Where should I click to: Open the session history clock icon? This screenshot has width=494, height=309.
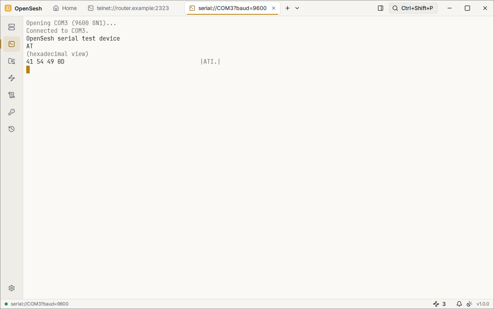tap(12, 129)
